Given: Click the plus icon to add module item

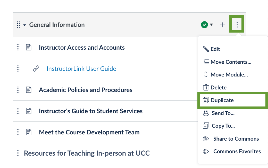Looking at the screenshot, I should [222, 25].
